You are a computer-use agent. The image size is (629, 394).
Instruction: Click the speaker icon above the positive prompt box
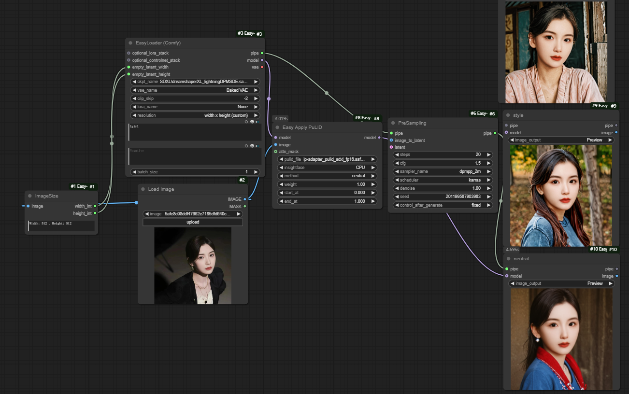[x=257, y=122]
